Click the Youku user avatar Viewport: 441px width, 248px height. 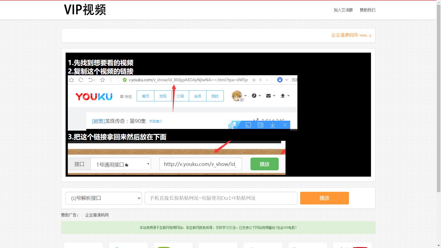236,96
